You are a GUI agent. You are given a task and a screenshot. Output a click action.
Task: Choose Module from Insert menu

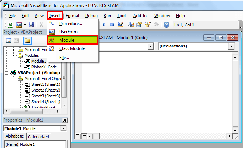[73, 40]
